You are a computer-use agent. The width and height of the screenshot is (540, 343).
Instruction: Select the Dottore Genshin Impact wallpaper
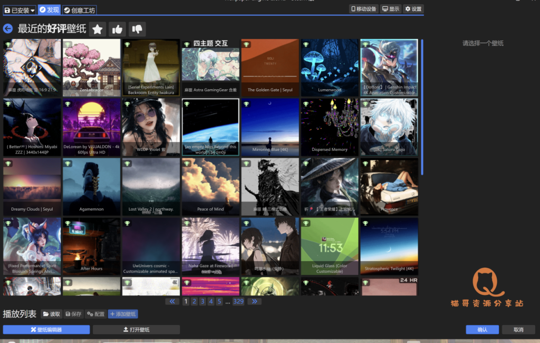click(x=389, y=68)
